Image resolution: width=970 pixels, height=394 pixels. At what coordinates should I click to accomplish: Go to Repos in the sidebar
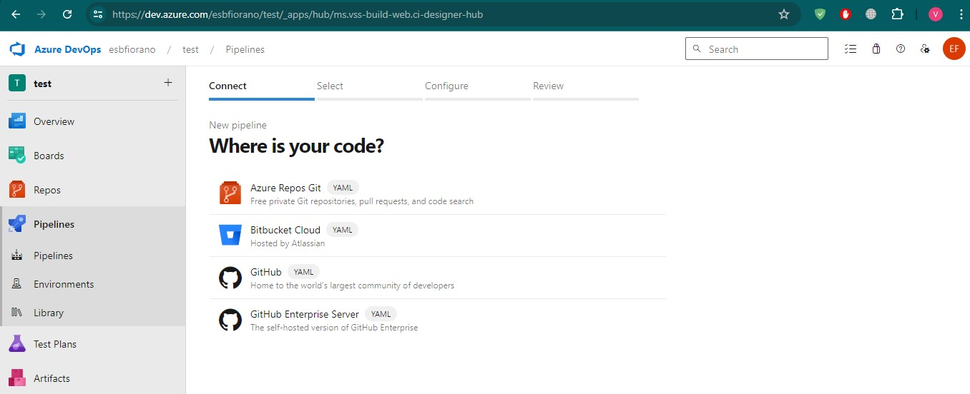tap(46, 190)
